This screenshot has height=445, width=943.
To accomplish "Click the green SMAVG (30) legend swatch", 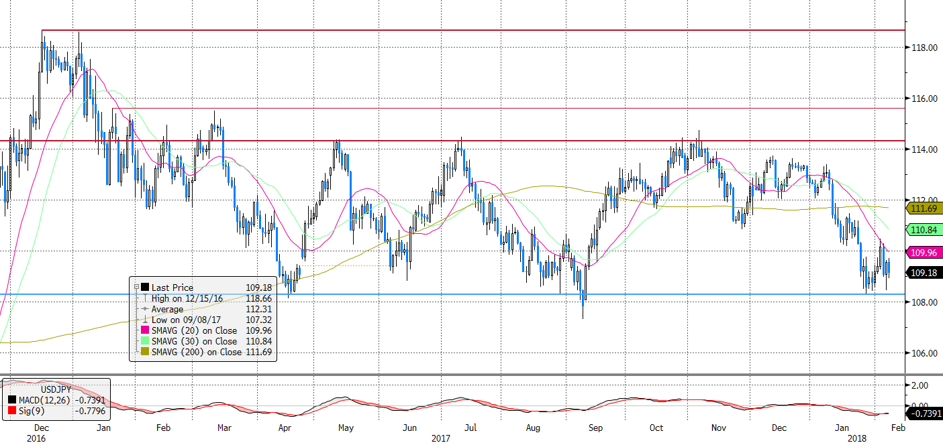I will coord(144,341).
